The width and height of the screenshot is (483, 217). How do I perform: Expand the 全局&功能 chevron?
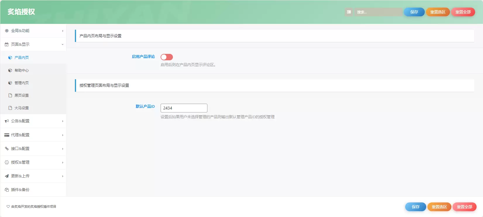pos(63,31)
